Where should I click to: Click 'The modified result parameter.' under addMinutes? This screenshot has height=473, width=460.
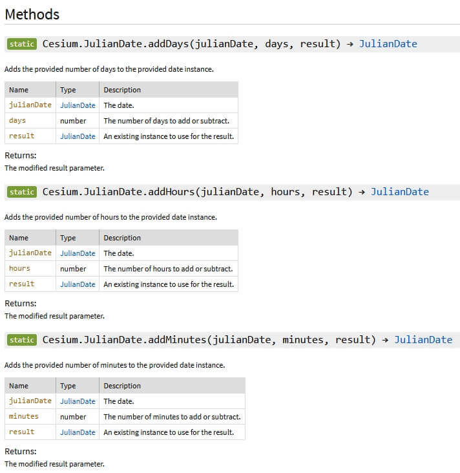54,464
